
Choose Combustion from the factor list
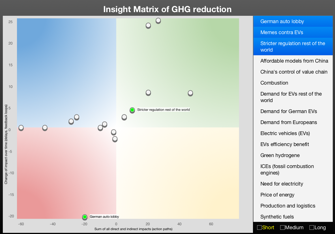[274, 83]
